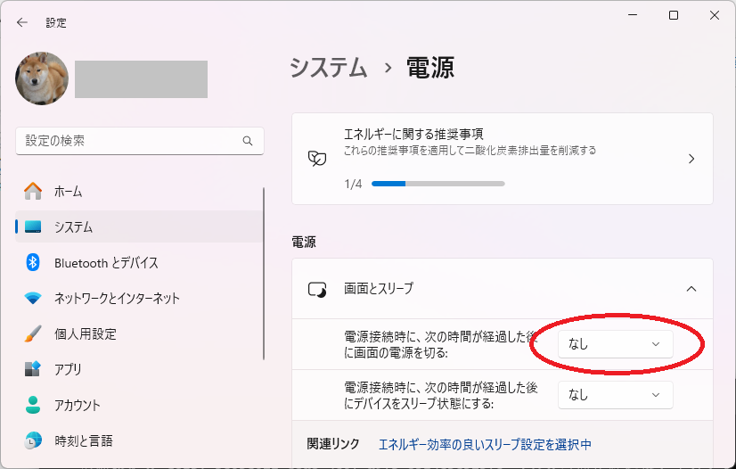
Task: Click the 設定の検索 search field
Action: point(139,141)
